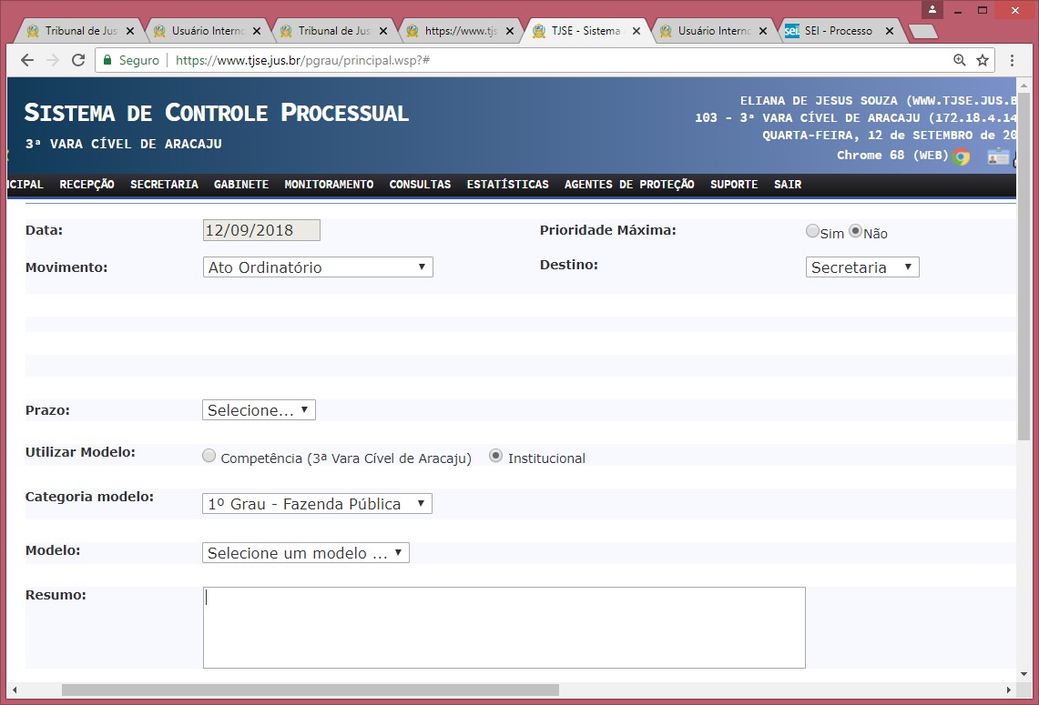Choose Competência model radio option

click(x=209, y=457)
